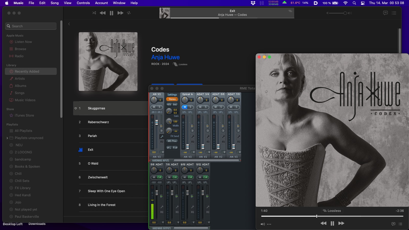Show lyrics in mini player
This screenshot has width=409, height=230.
[393, 224]
